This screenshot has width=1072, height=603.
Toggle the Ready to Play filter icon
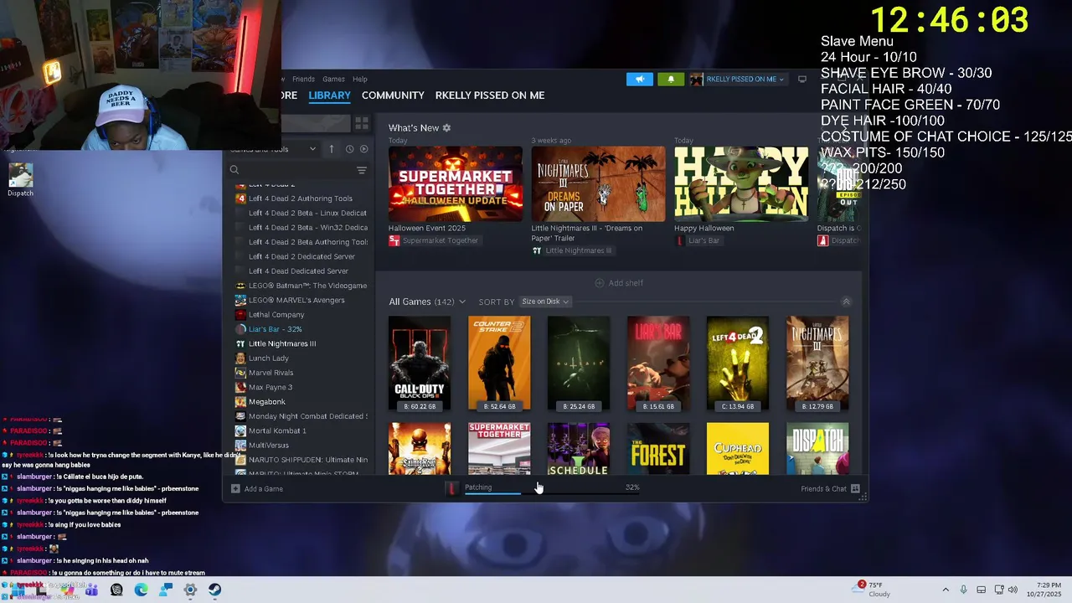pyautogui.click(x=363, y=149)
